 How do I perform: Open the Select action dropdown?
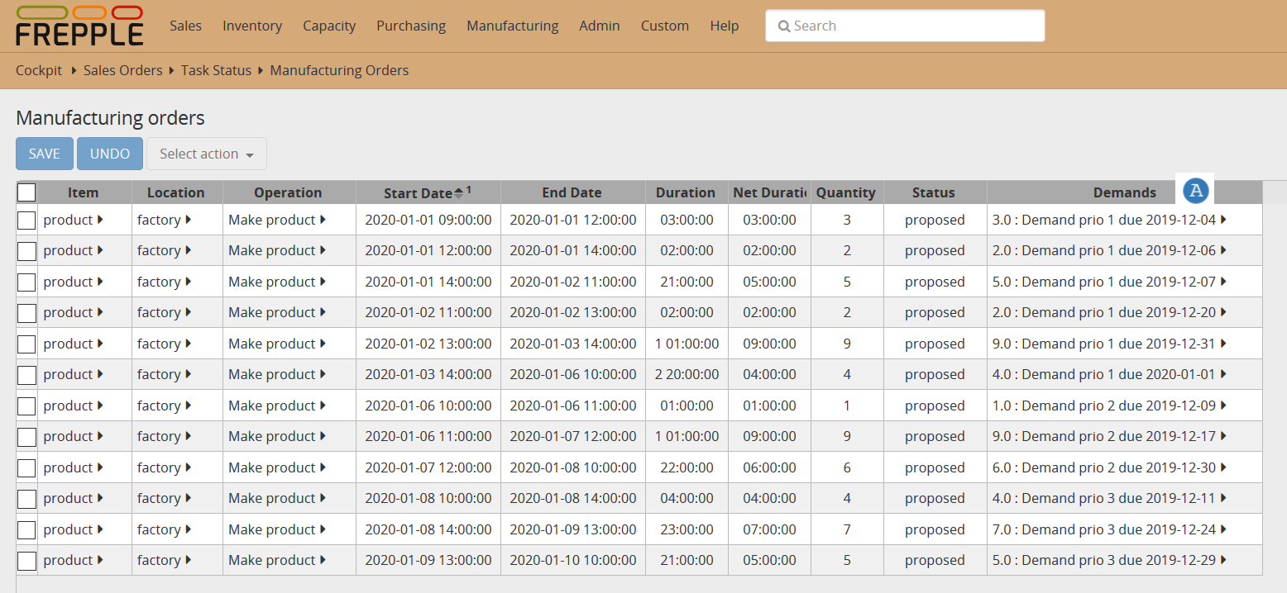point(206,153)
